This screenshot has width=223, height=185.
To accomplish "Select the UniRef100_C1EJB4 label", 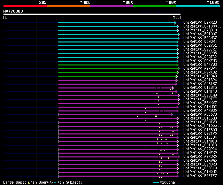I will pos(200,138).
